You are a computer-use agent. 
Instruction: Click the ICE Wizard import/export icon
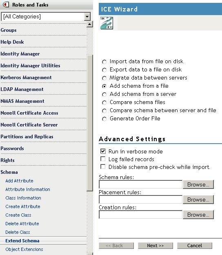(107, 23)
